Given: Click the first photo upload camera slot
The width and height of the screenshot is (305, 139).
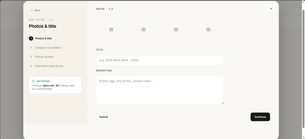Looking at the screenshot, I should 111,29.
